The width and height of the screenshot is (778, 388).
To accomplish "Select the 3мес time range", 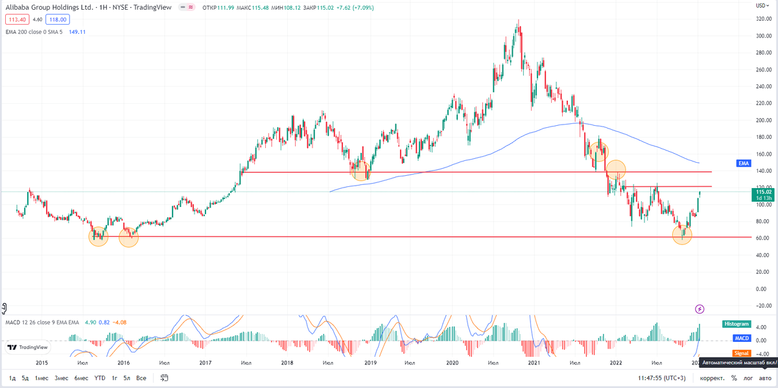I will point(62,378).
